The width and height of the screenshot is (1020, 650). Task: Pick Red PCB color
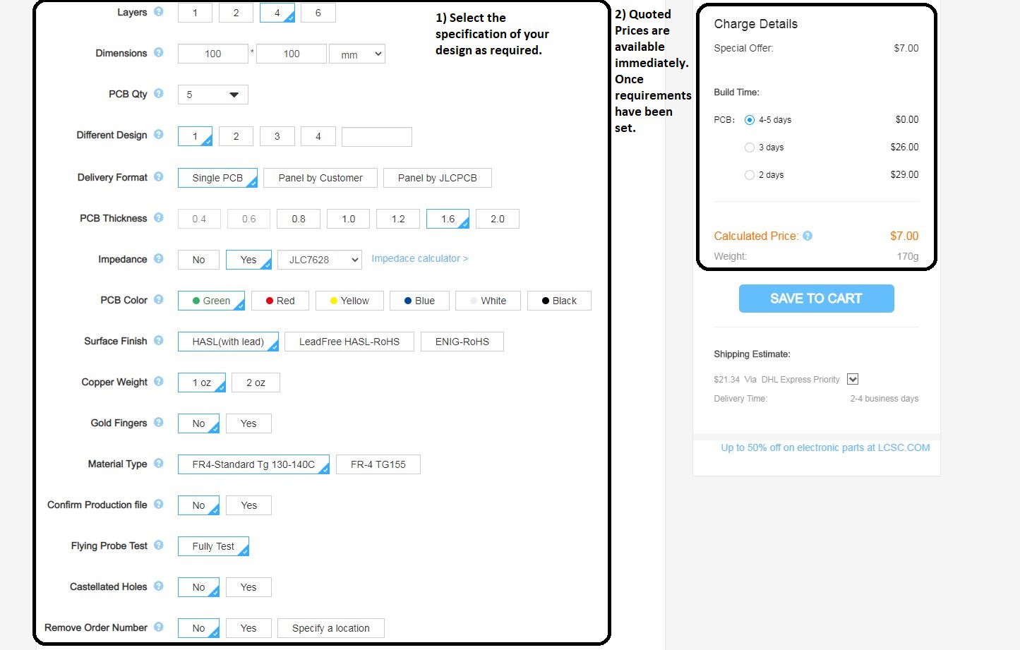tap(280, 301)
